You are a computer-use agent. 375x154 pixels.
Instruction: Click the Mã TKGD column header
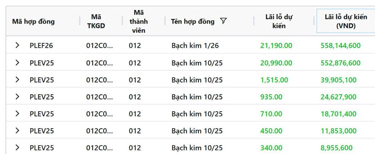point(96,21)
